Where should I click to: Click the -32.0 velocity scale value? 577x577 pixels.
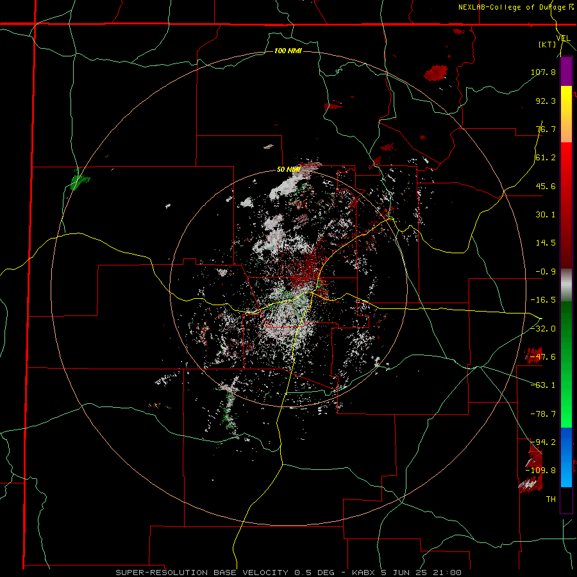(543, 329)
